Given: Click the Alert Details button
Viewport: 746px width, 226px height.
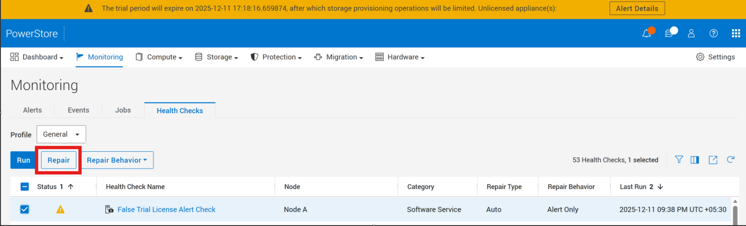Looking at the screenshot, I should click(x=637, y=9).
